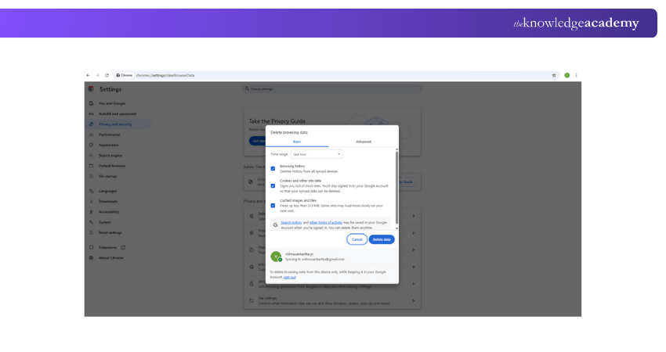Click the On startup power icon
Viewport: 666px width, 352px height.
click(x=91, y=177)
